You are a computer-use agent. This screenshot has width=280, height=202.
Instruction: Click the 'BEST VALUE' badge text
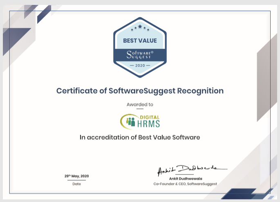tap(140, 41)
